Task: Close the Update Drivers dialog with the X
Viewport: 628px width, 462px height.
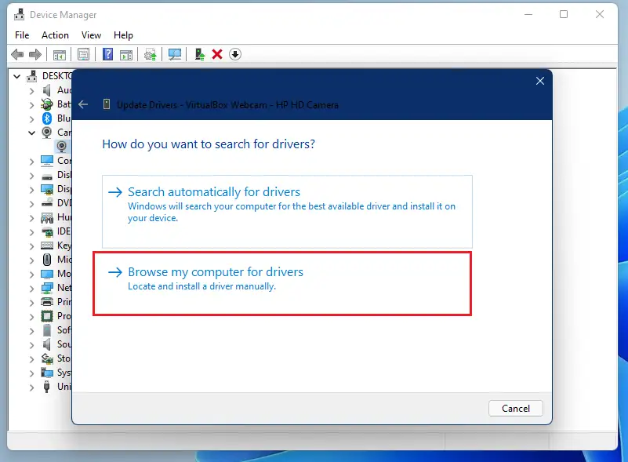Action: coord(540,81)
